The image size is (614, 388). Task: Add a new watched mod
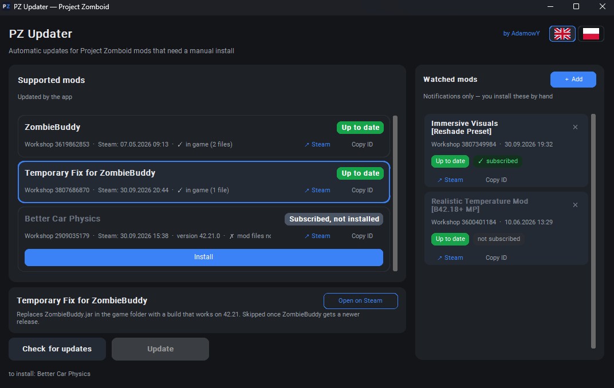[573, 80]
